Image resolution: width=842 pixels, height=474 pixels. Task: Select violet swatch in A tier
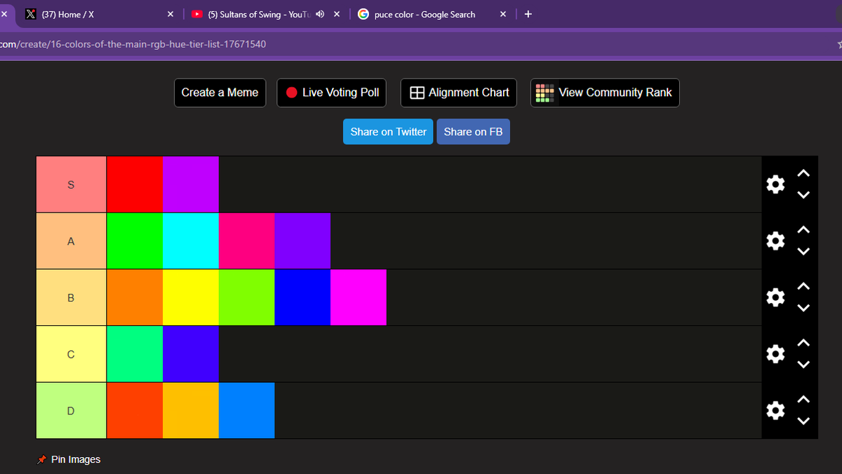coord(302,241)
